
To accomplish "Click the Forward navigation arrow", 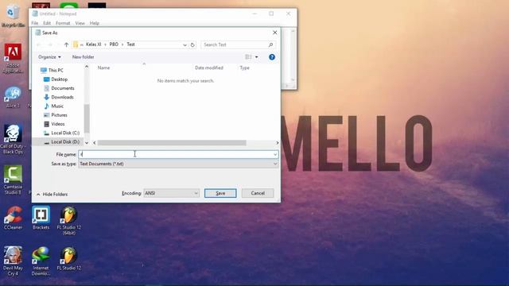I will [x=50, y=44].
